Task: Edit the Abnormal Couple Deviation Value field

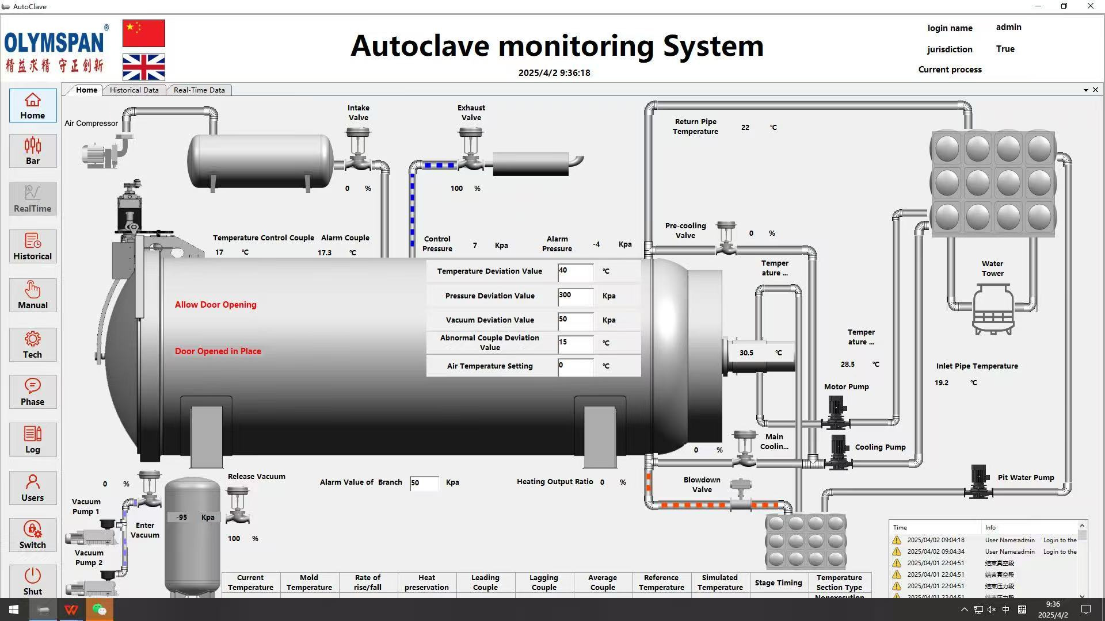Action: pyautogui.click(x=576, y=344)
